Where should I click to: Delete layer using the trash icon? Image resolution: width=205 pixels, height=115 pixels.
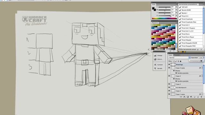click(x=201, y=97)
